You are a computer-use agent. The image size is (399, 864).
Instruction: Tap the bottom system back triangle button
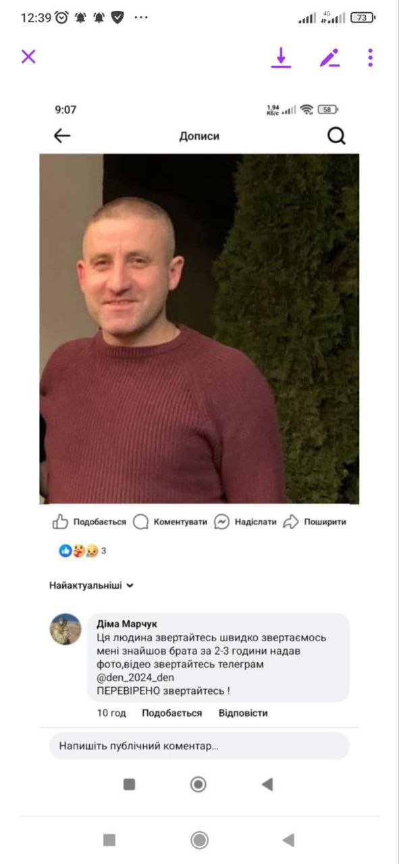point(288,840)
